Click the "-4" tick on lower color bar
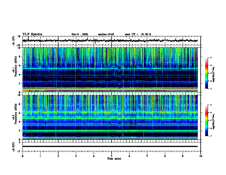Screen dimensions: 226x175 tap(210, 113)
